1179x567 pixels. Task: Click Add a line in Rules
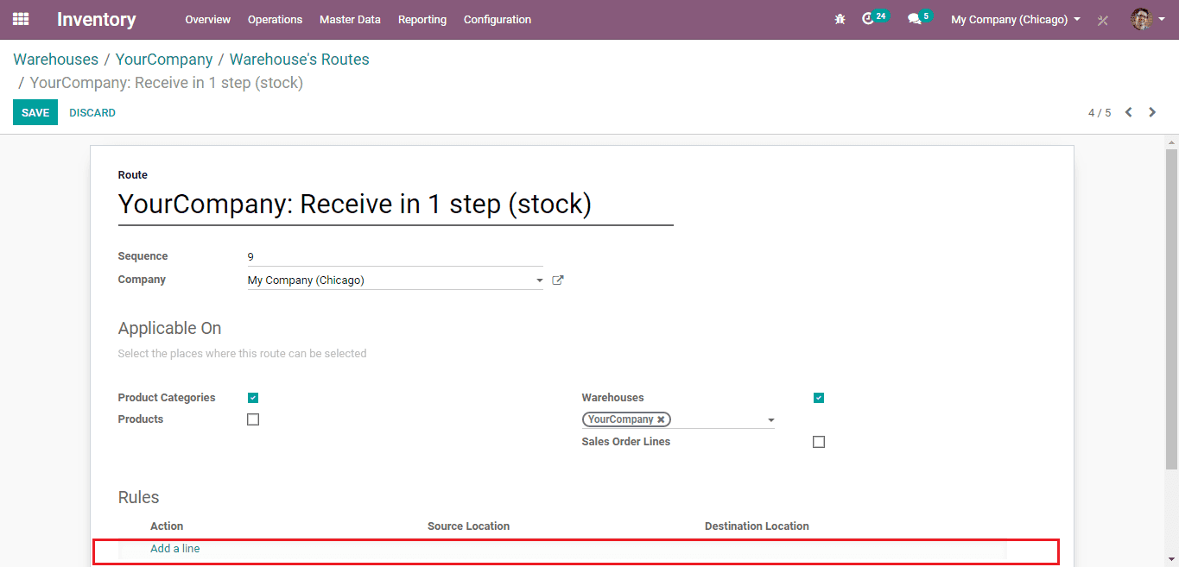pos(175,549)
